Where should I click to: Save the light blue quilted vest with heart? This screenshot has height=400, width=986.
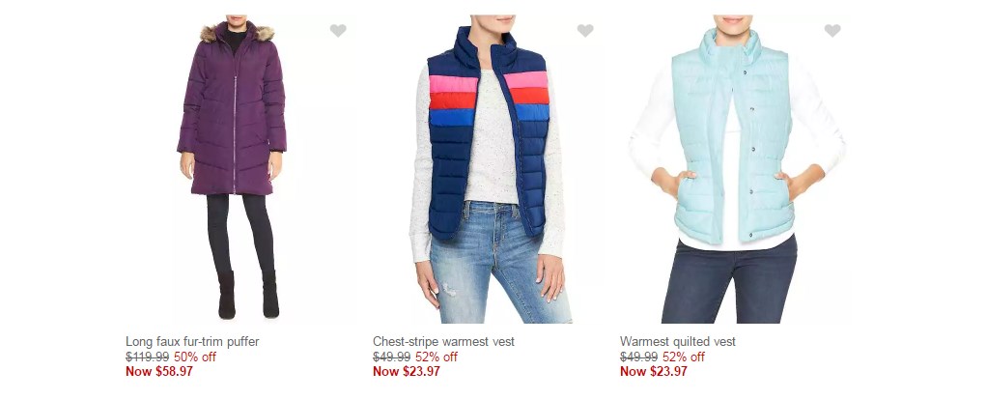tap(832, 30)
